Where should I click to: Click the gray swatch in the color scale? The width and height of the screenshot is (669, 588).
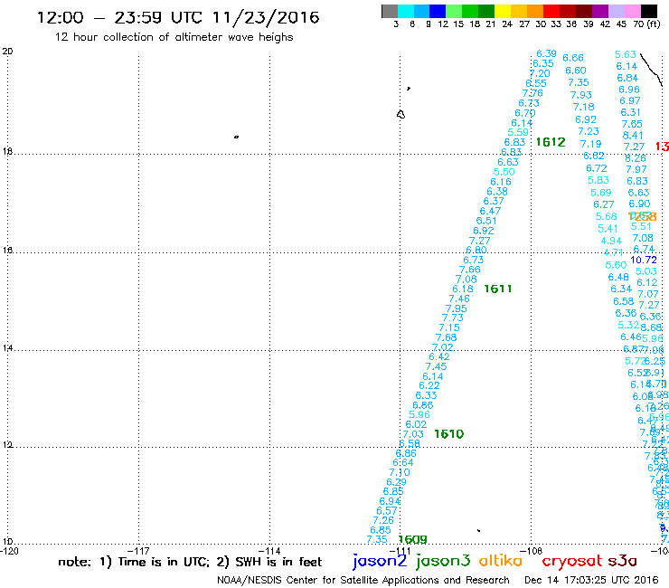click(390, 11)
